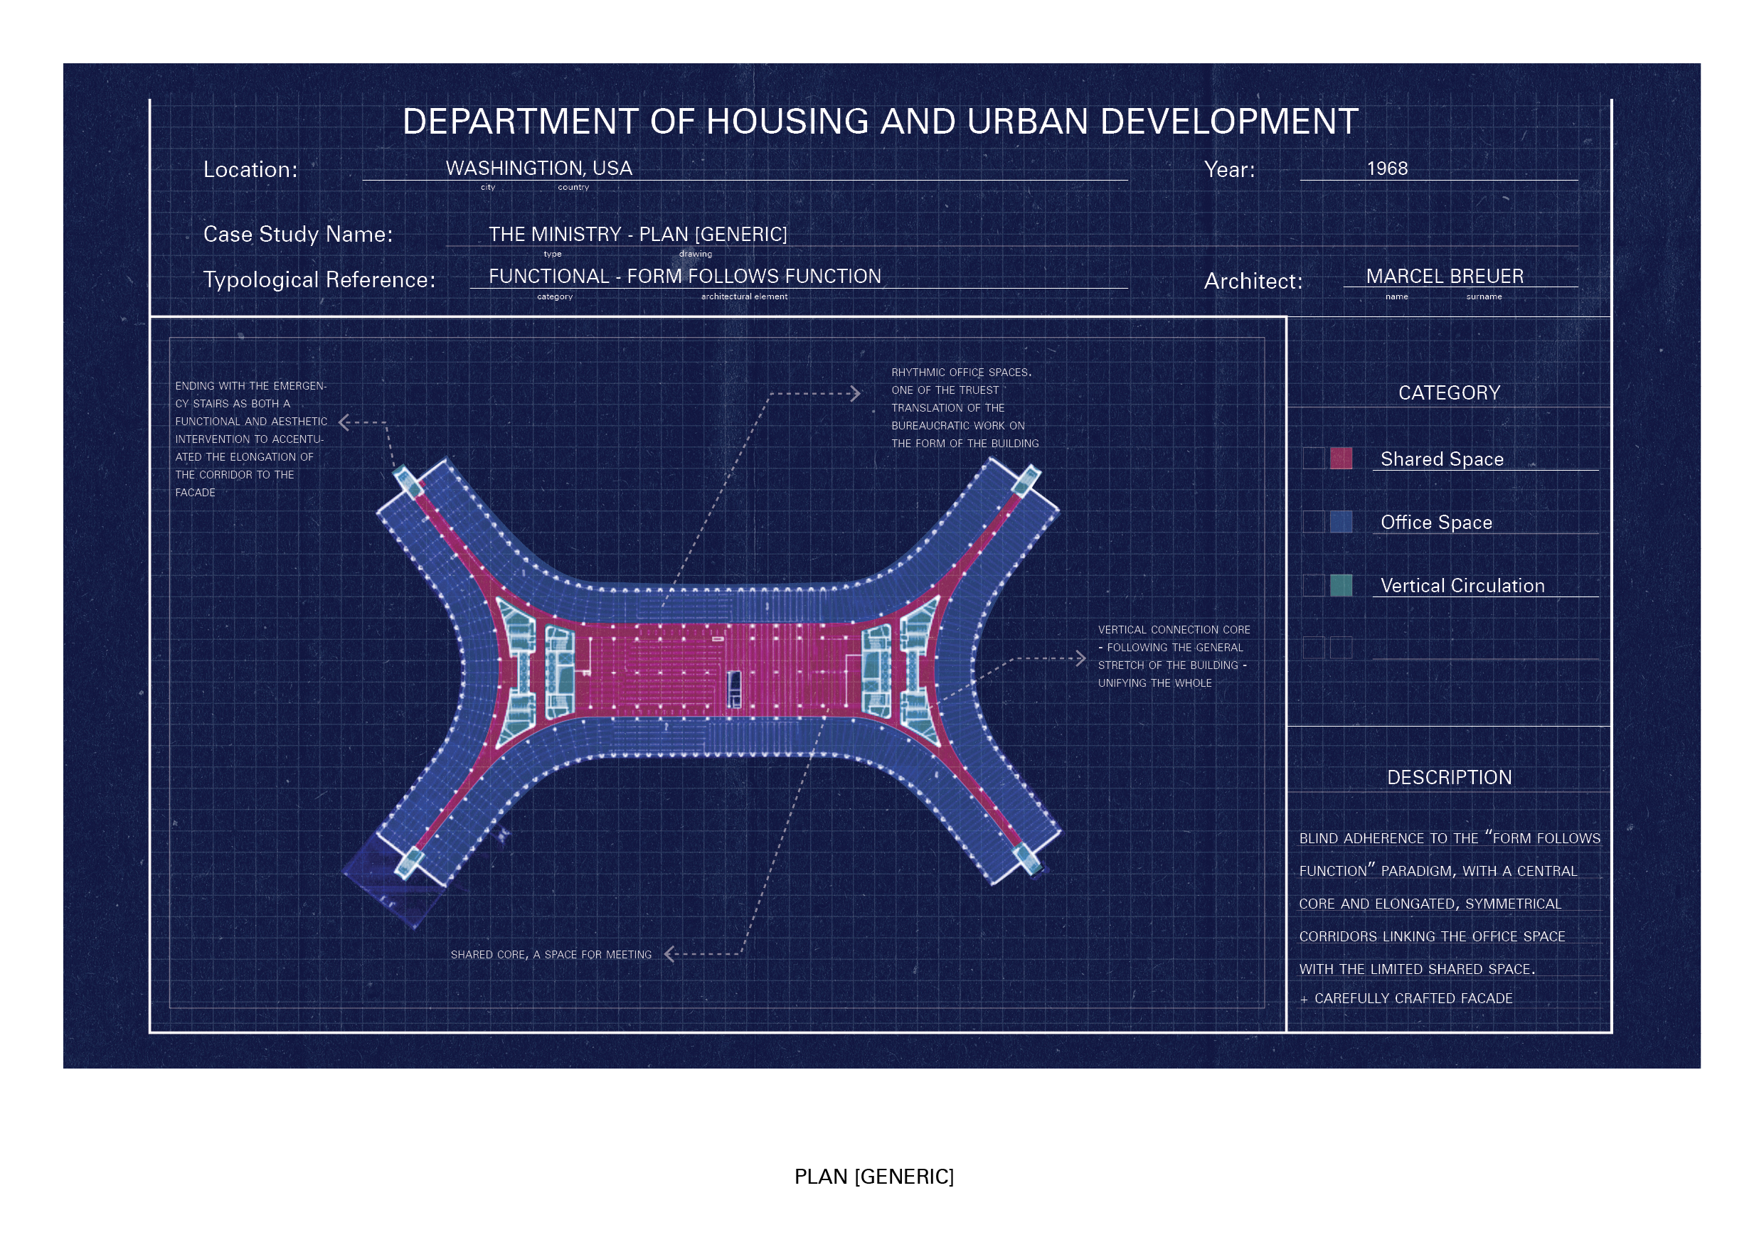Screen dimensions: 1764x1247
Task: Check the empty box beside Office Space
Action: 1314,522
